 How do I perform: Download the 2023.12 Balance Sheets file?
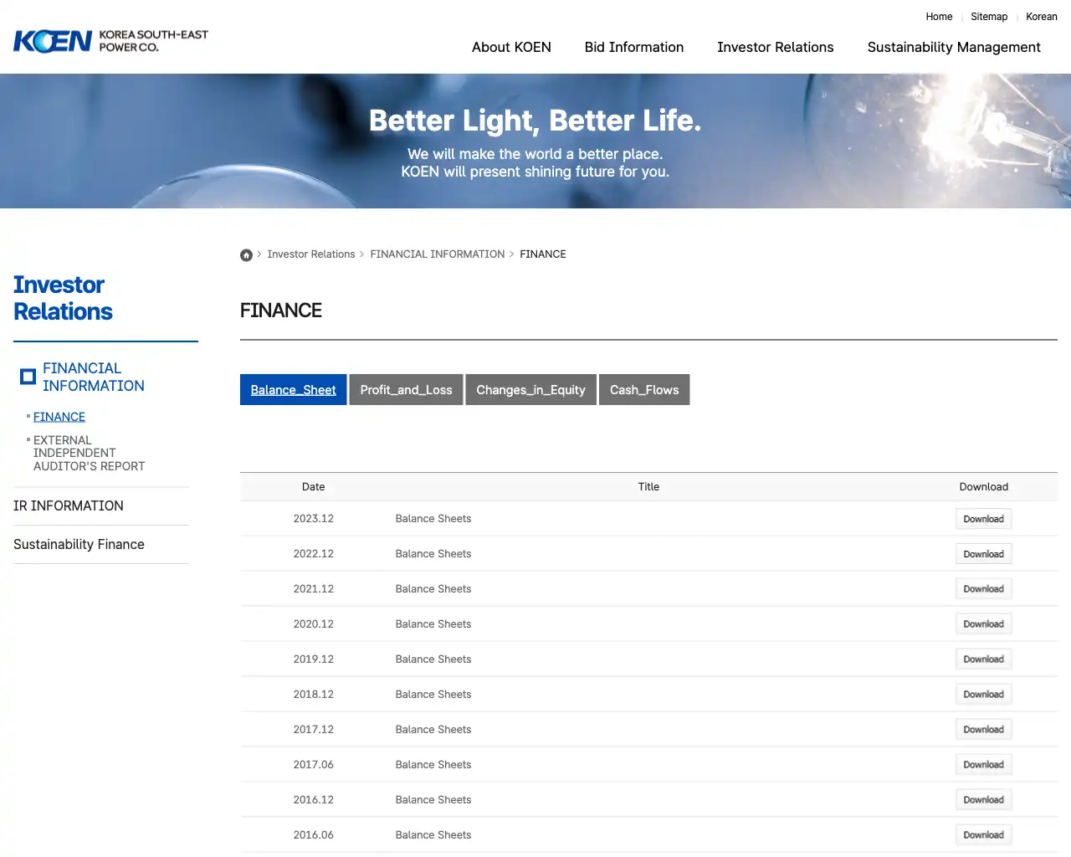[x=983, y=518]
